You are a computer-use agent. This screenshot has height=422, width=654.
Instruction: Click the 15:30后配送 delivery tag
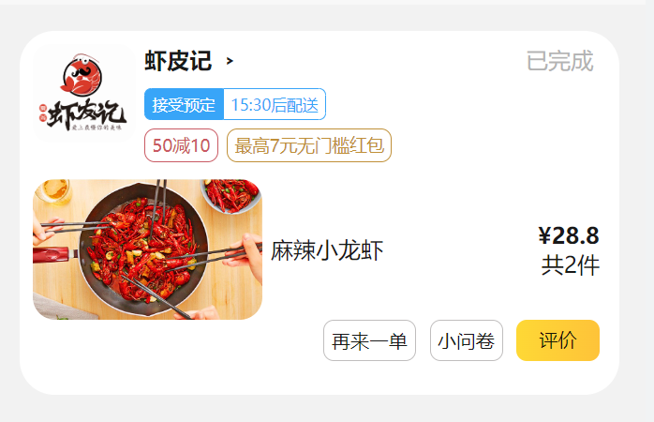point(275,104)
